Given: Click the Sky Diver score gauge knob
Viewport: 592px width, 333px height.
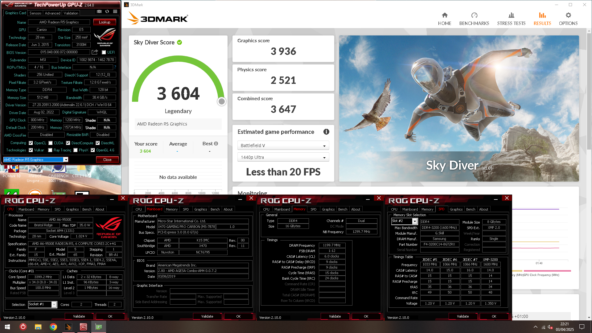Looking at the screenshot, I should (221, 101).
